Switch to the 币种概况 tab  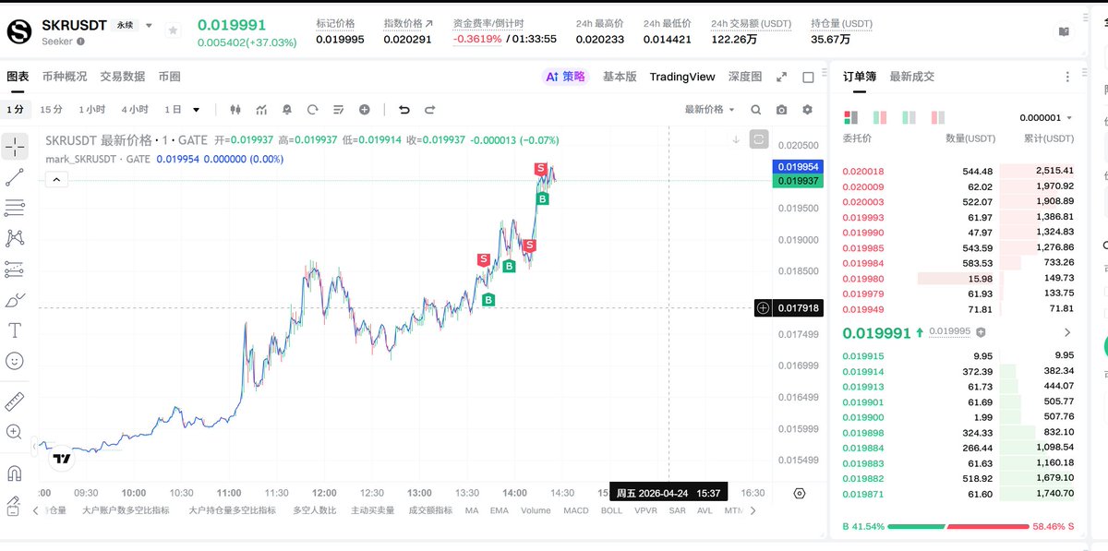click(x=65, y=77)
